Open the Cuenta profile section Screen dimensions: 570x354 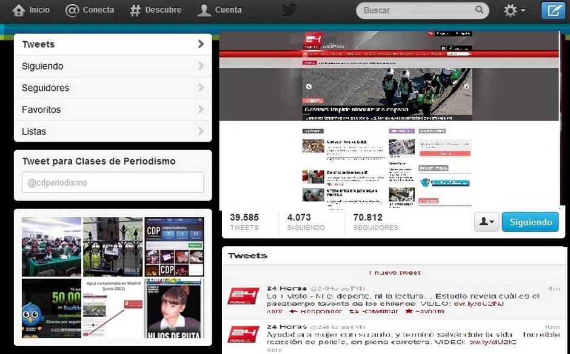(219, 10)
